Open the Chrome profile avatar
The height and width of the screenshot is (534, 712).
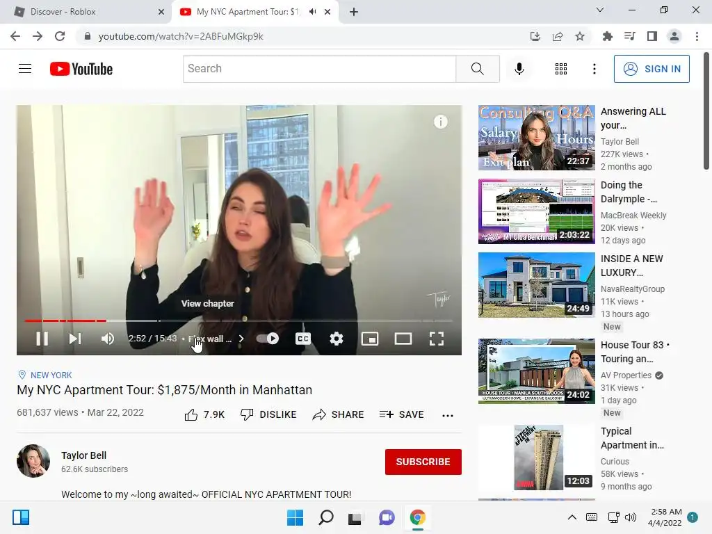[x=674, y=36]
